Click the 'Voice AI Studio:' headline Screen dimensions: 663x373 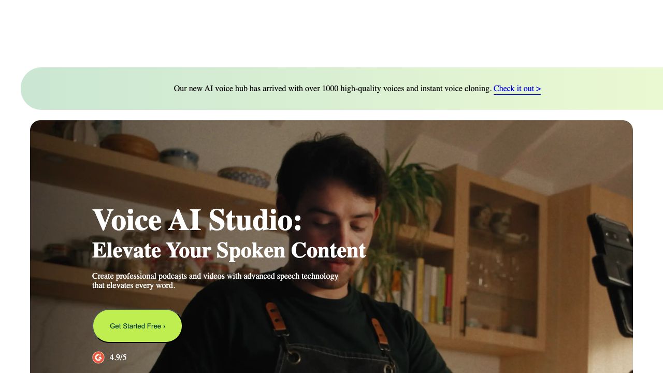coord(197,220)
